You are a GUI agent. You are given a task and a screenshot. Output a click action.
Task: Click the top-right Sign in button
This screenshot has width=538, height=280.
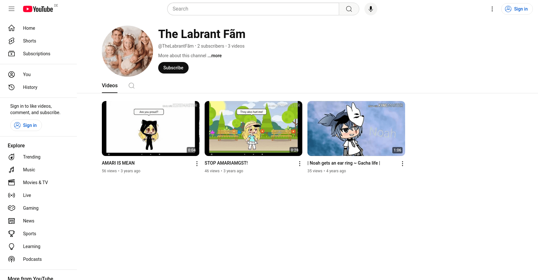click(x=517, y=9)
